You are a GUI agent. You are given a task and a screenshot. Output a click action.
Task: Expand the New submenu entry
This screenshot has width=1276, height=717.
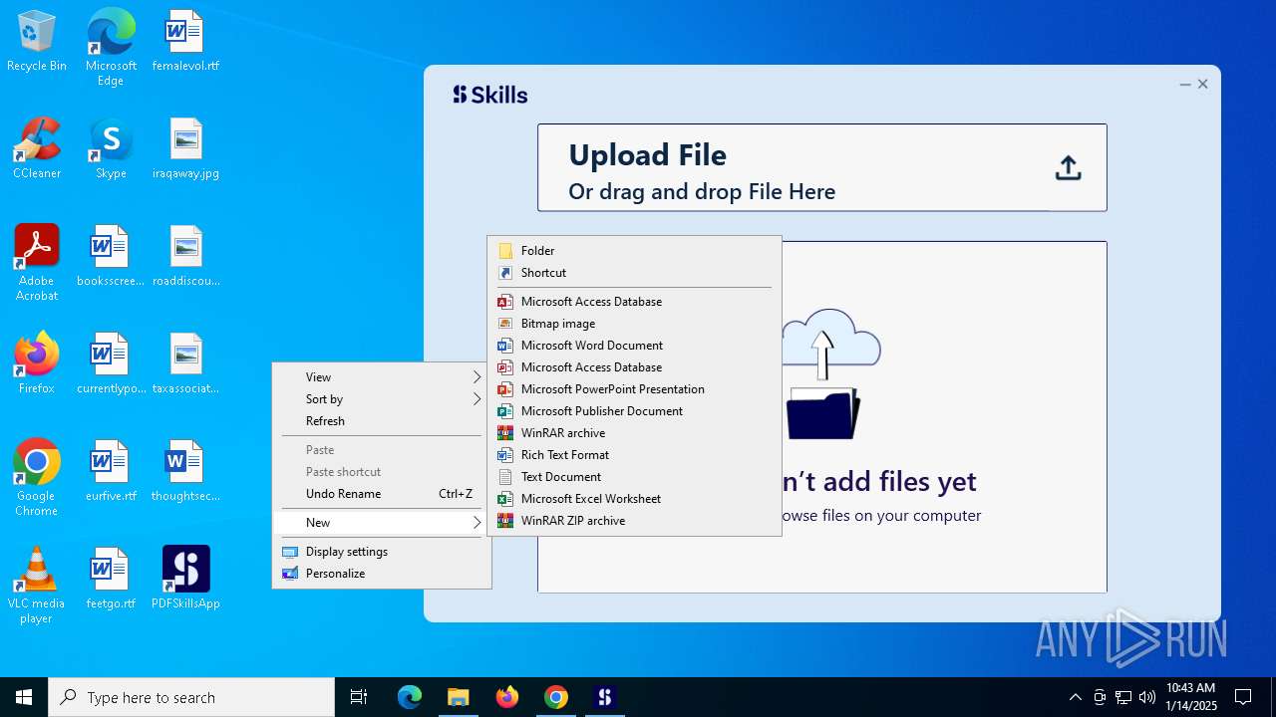(x=382, y=523)
